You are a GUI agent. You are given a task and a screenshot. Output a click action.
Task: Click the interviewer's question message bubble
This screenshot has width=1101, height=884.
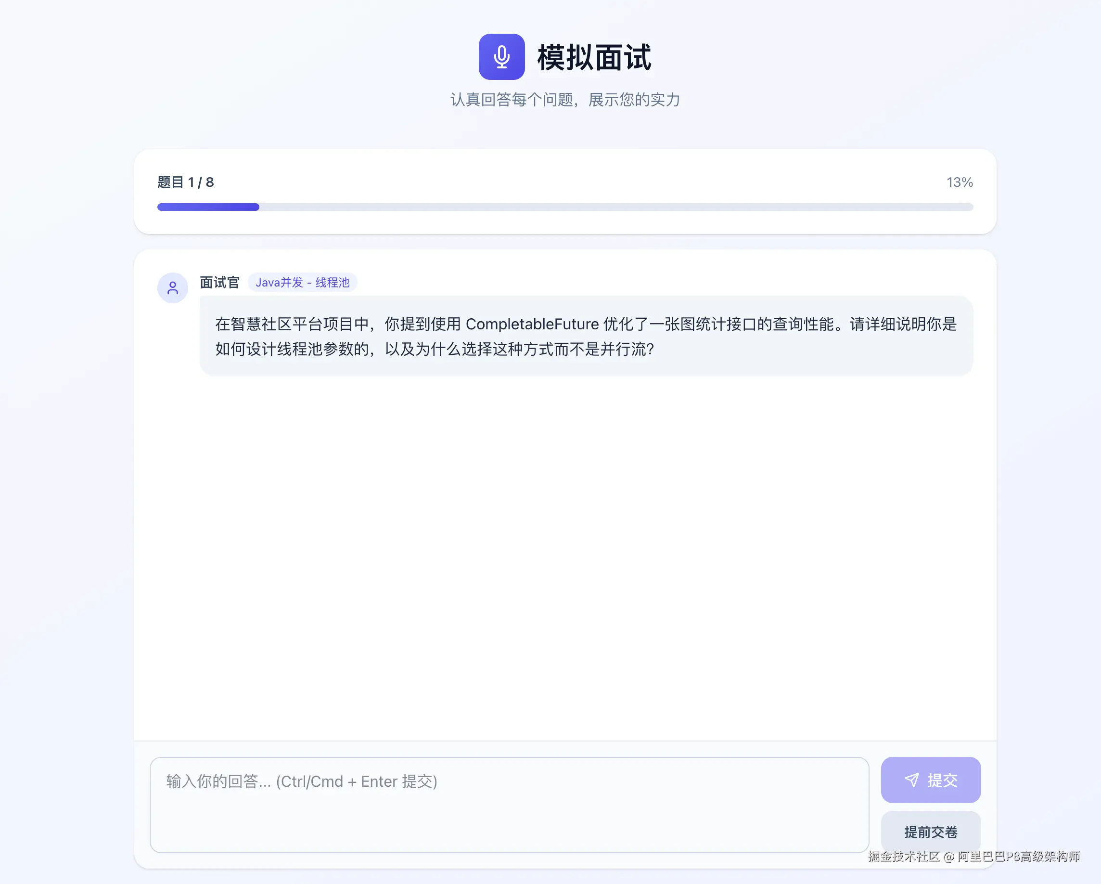(586, 336)
